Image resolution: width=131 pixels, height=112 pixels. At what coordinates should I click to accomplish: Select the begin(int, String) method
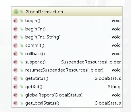click(x=43, y=37)
